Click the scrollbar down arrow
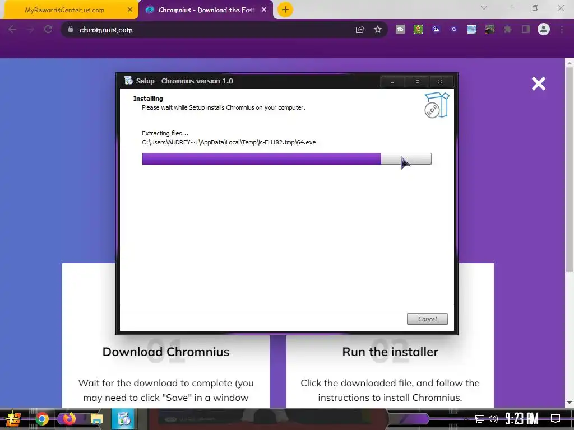 click(x=570, y=403)
